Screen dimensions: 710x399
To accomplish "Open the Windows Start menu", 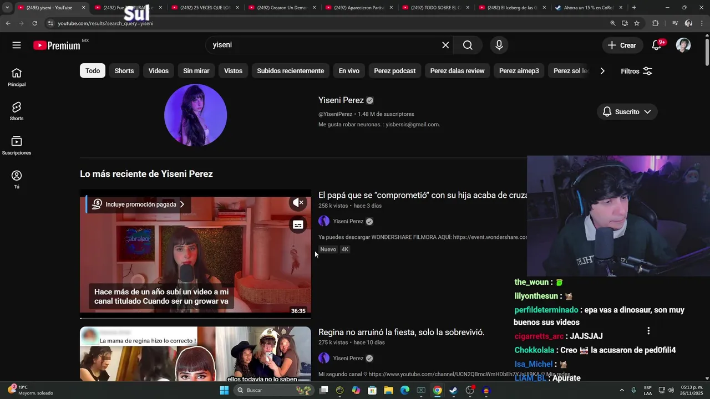I will coord(224,390).
